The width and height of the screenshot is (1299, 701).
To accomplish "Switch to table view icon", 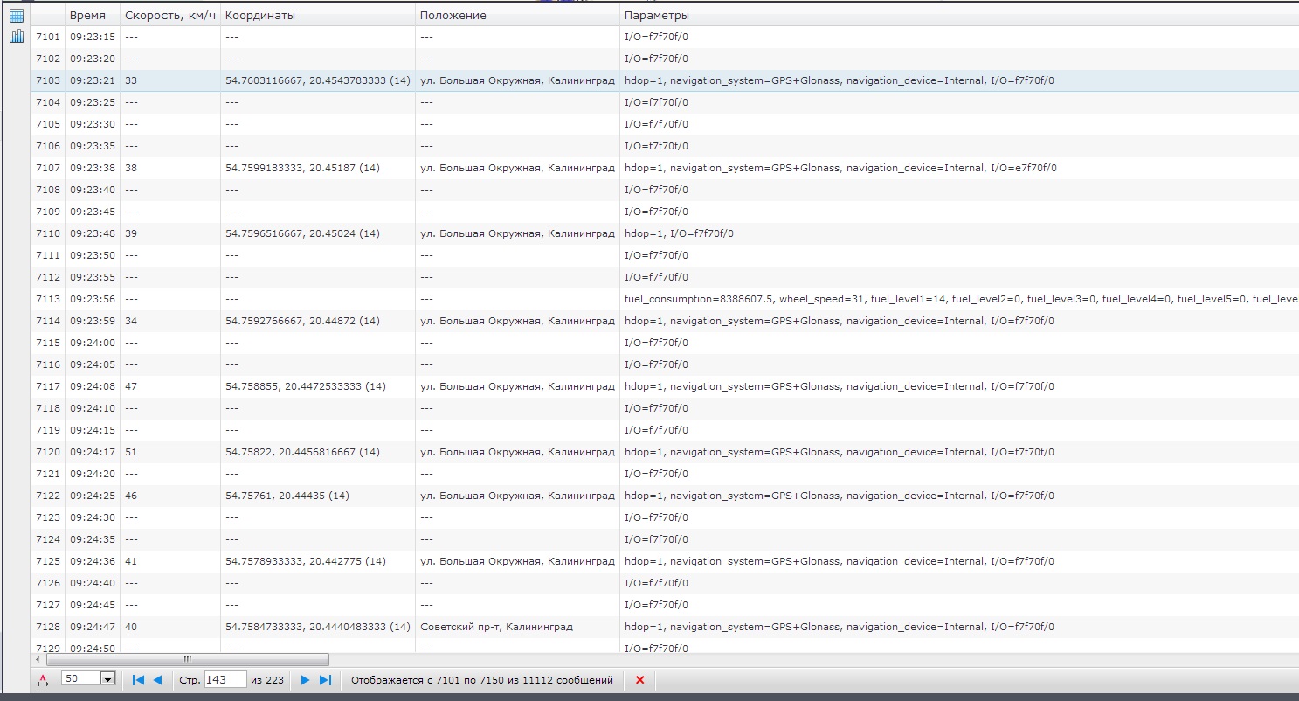I will pos(16,16).
